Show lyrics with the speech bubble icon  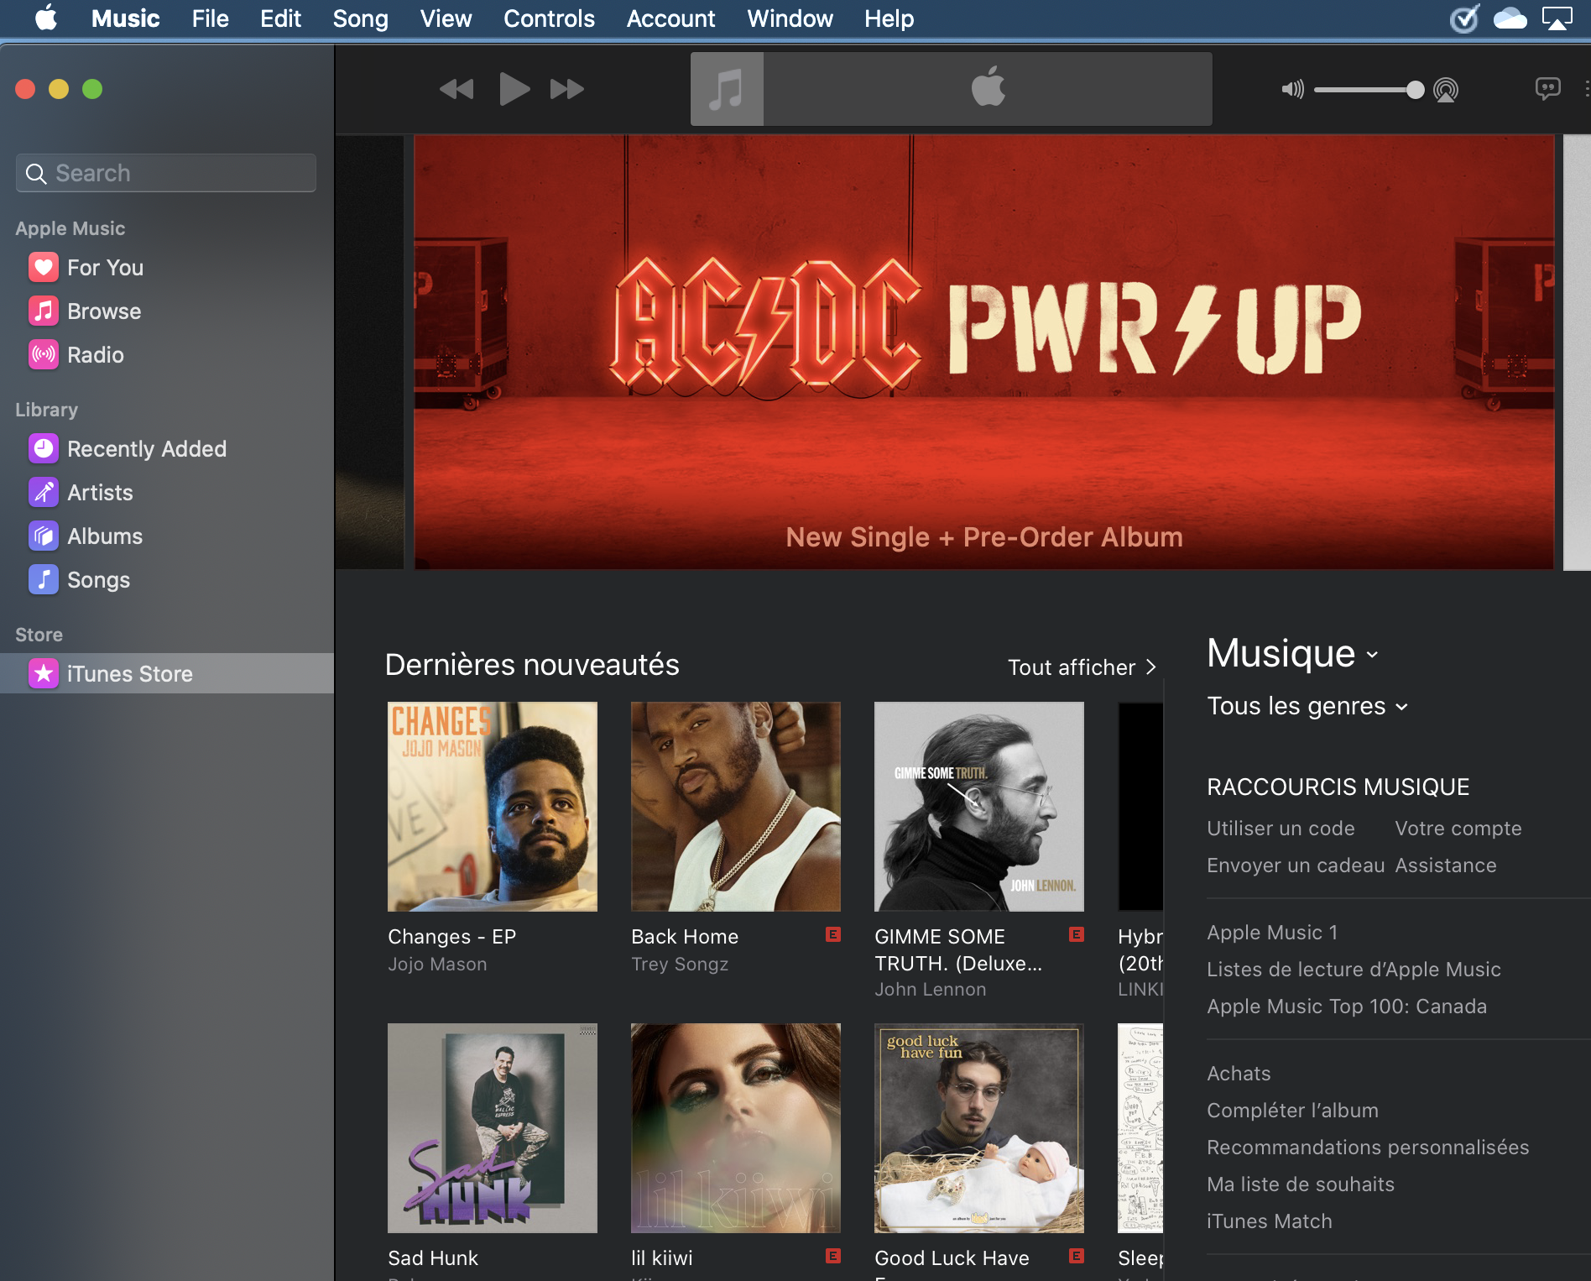point(1547,88)
